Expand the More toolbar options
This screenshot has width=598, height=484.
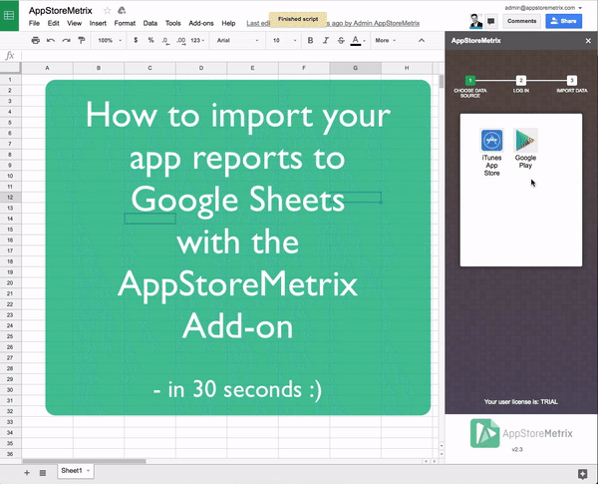385,40
